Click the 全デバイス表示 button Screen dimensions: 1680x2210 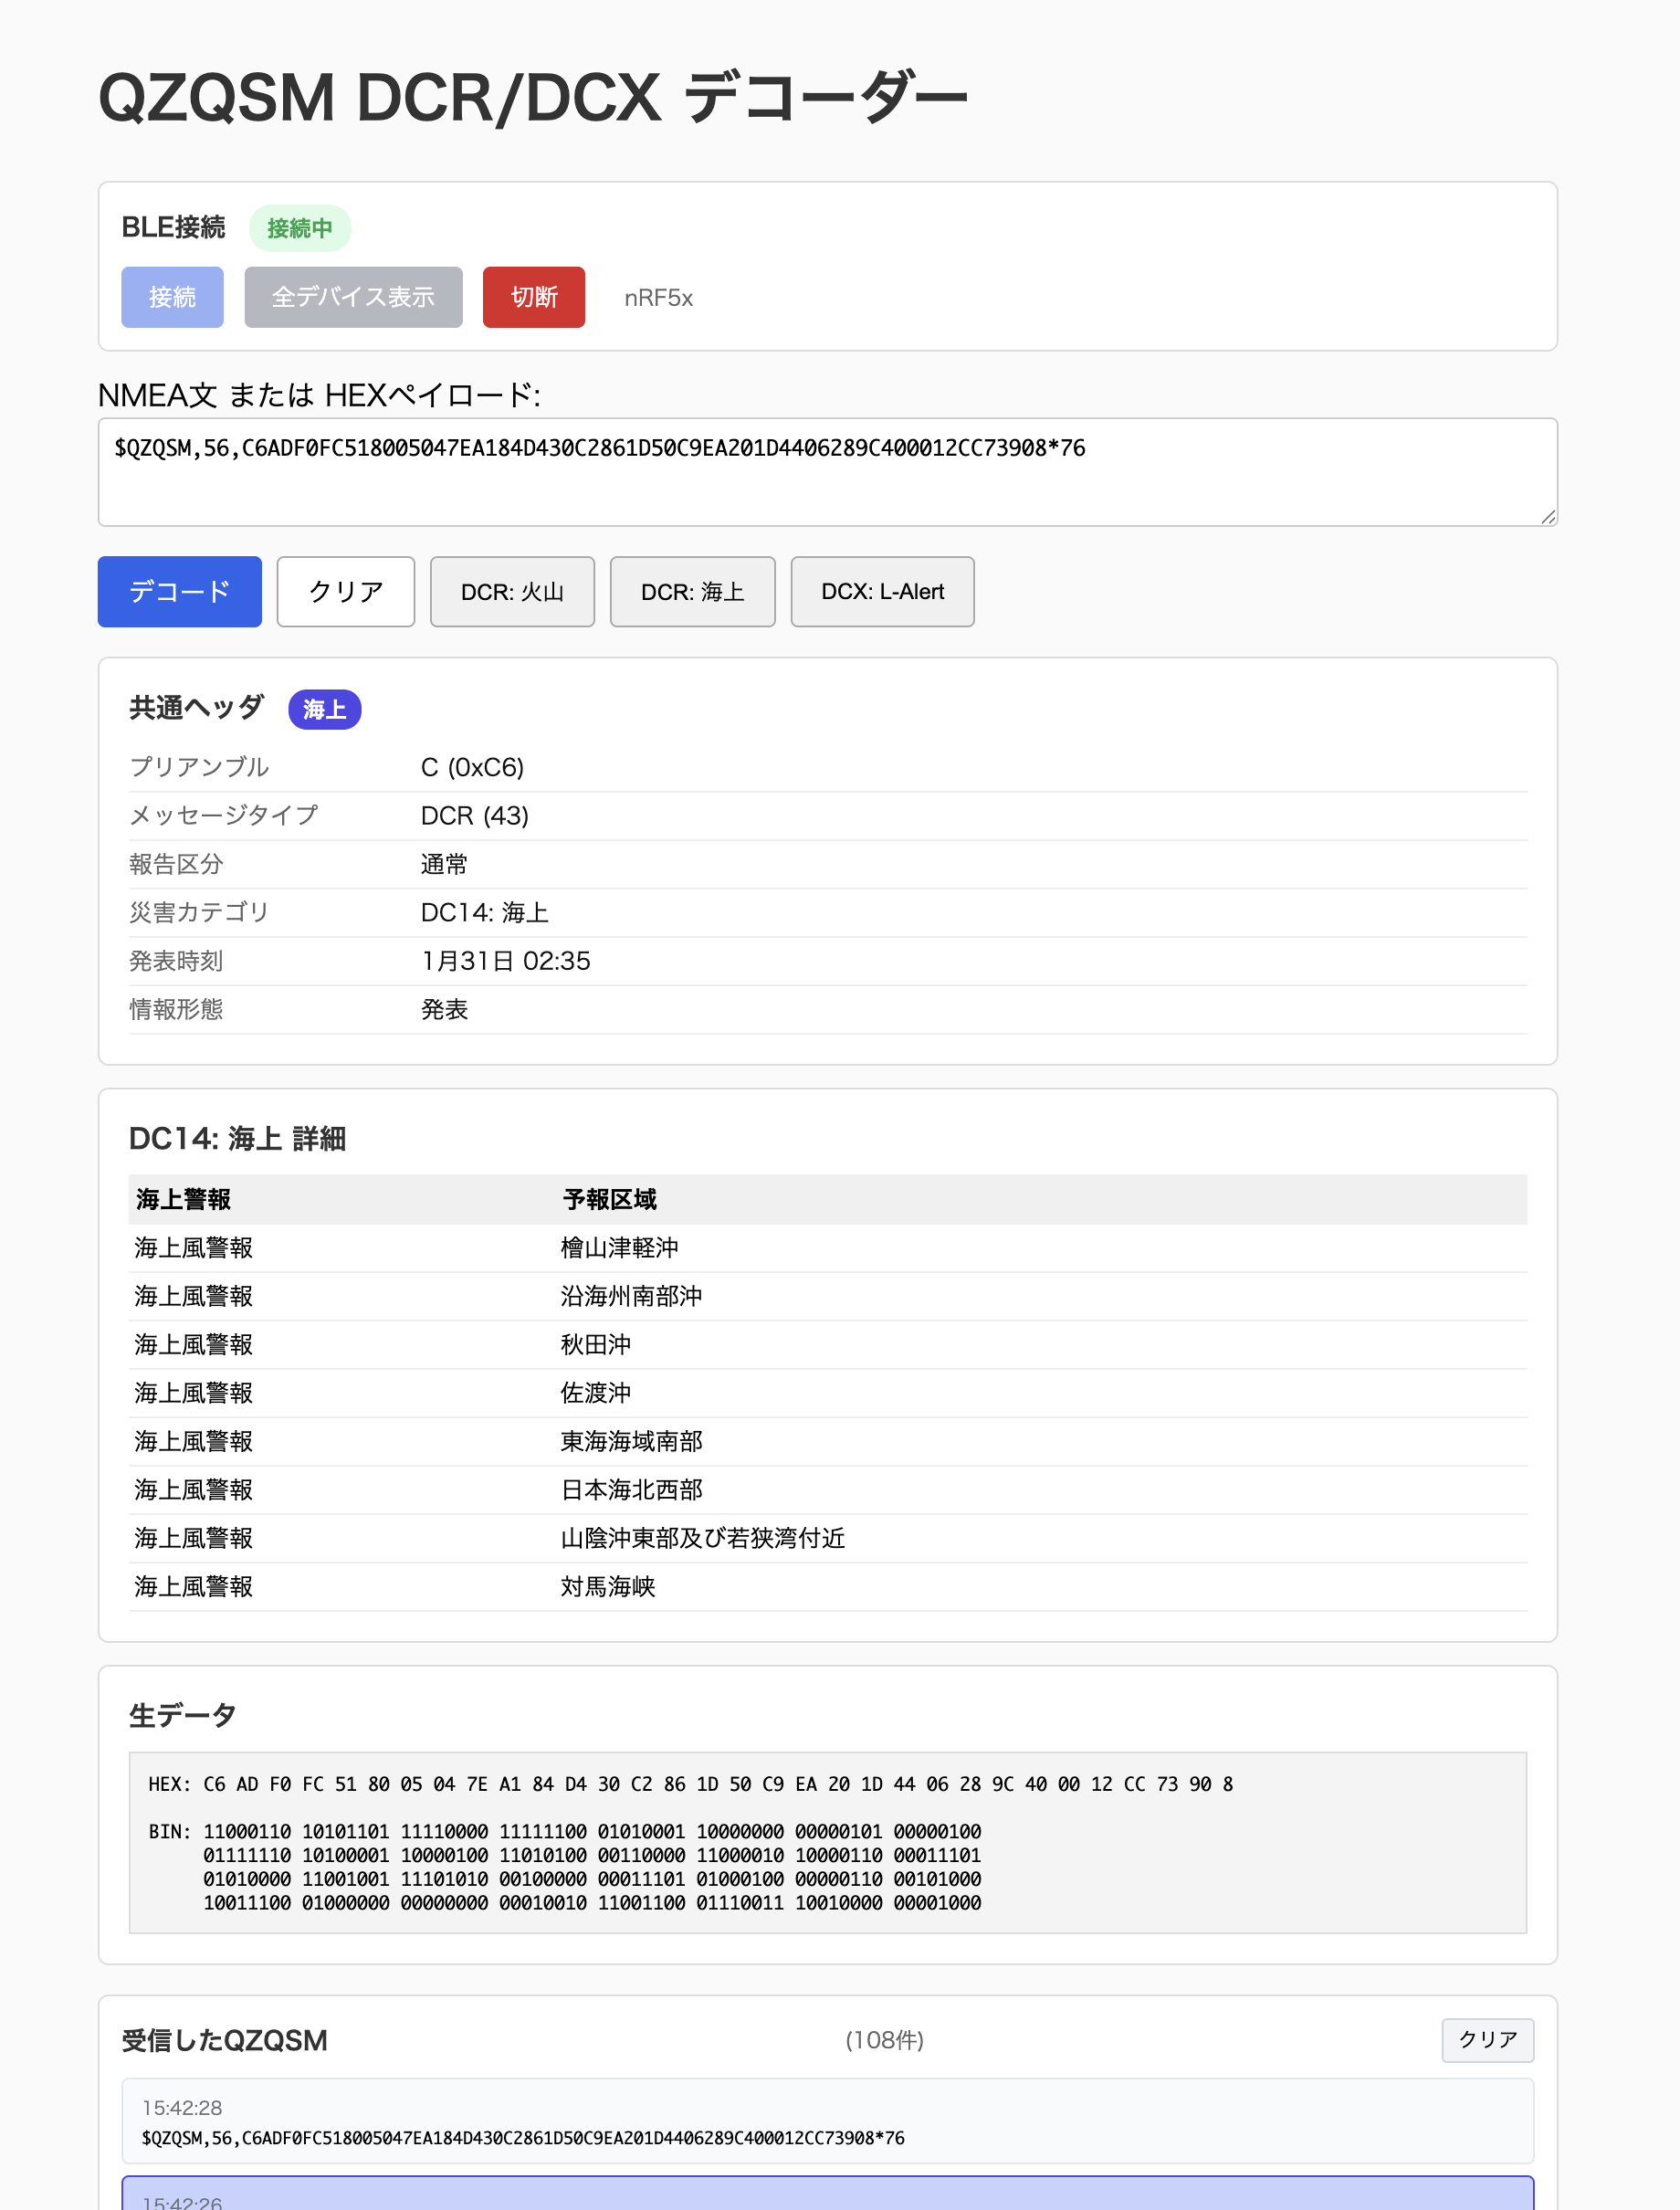click(353, 297)
